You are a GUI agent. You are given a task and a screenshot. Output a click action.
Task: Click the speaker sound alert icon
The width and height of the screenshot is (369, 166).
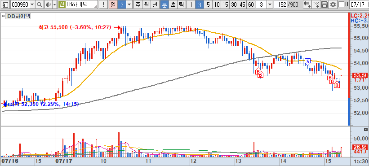(x=48, y=4)
